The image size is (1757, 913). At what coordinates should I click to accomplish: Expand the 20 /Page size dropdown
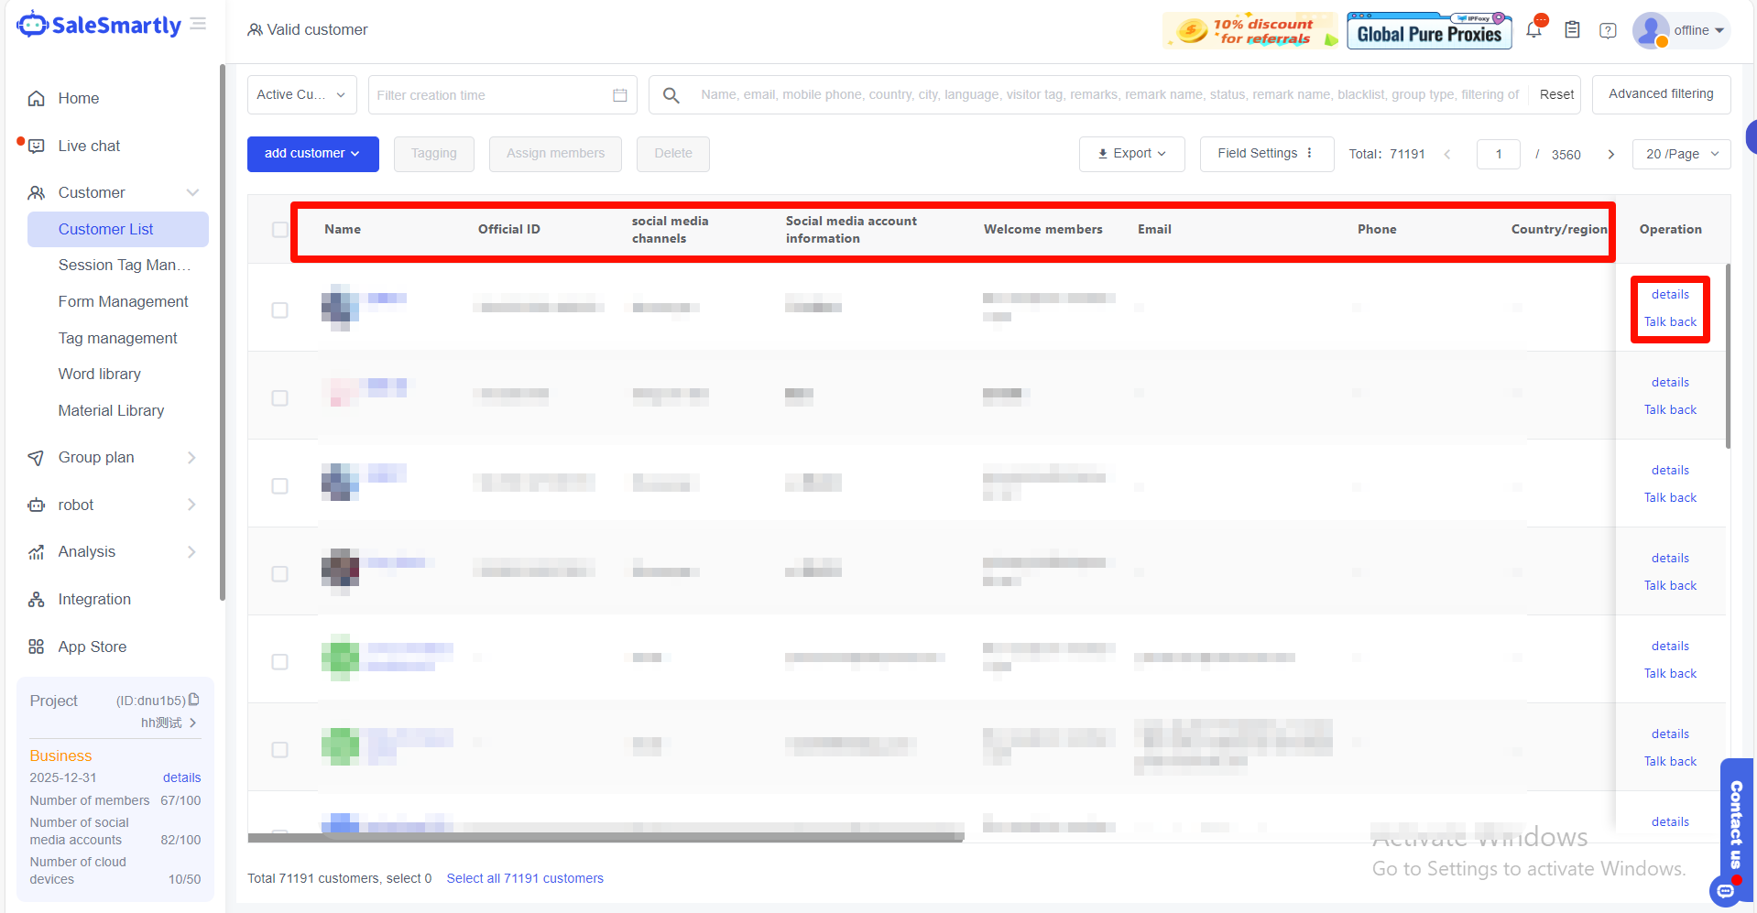point(1681,154)
